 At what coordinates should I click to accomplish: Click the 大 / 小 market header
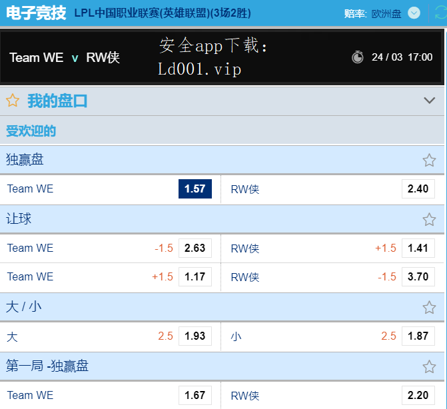pyautogui.click(x=222, y=306)
